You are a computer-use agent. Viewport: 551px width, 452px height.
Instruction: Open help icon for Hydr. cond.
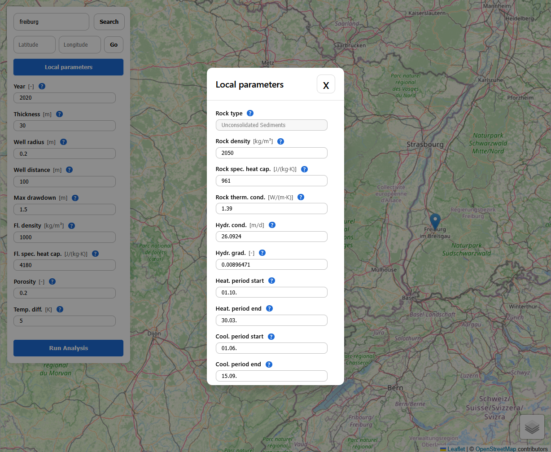[x=272, y=225]
